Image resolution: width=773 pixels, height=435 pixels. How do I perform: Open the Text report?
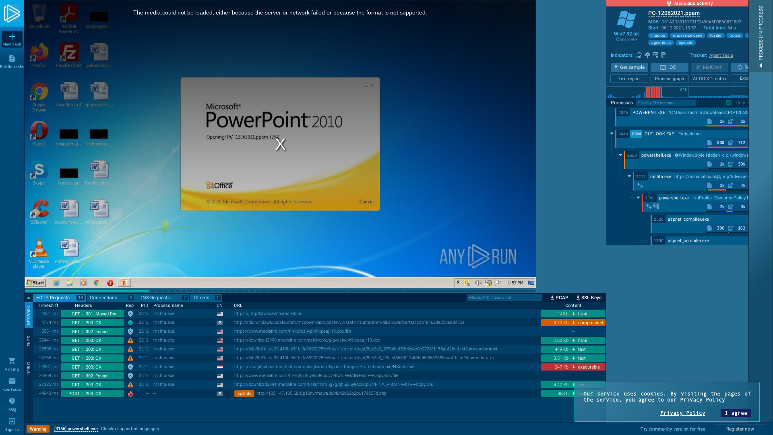point(629,79)
